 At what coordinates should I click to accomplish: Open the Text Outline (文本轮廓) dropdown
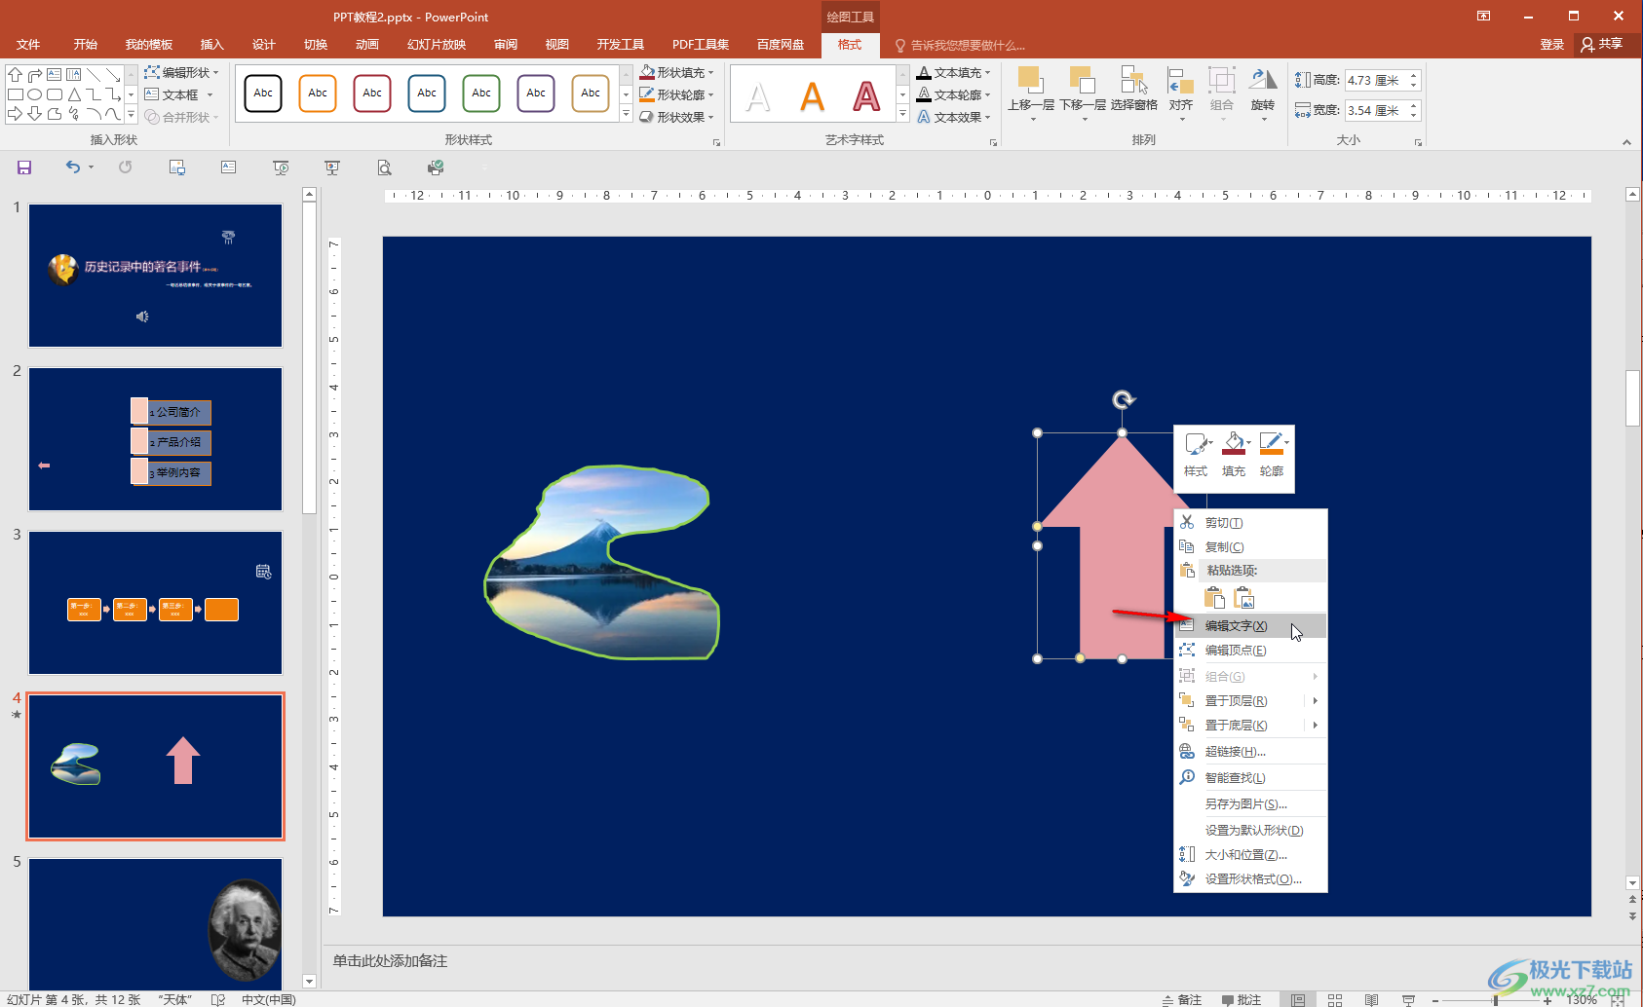click(954, 94)
